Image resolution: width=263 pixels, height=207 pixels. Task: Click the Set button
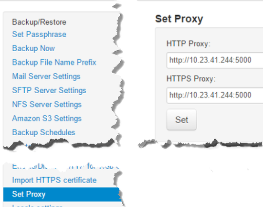[x=182, y=120]
